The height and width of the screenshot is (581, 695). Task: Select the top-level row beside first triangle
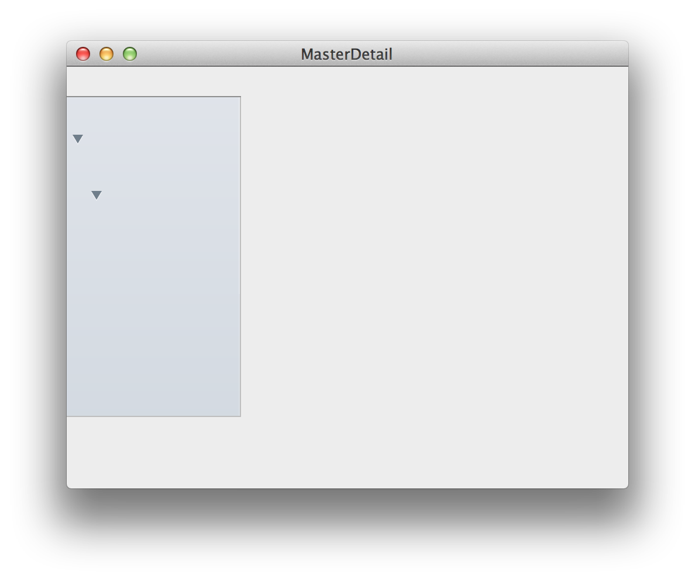coord(153,139)
